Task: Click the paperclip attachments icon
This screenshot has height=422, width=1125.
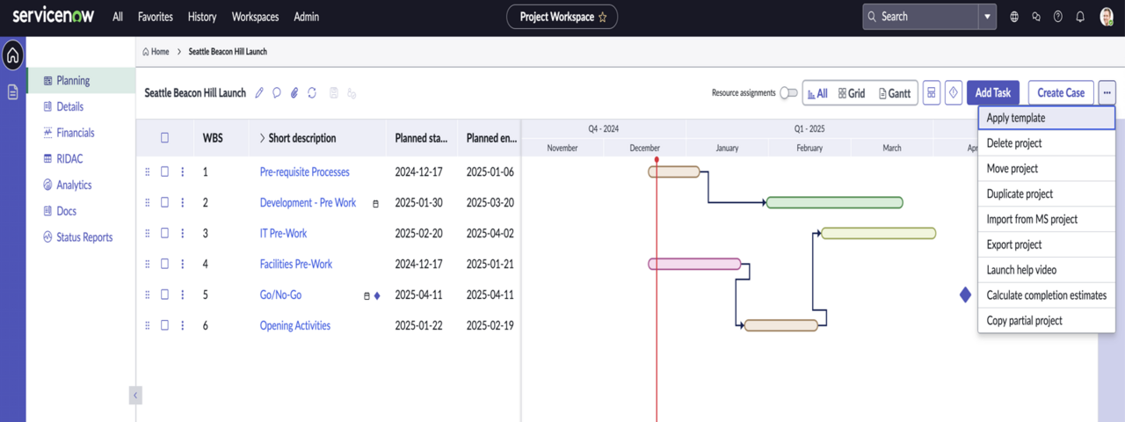Action: (294, 93)
